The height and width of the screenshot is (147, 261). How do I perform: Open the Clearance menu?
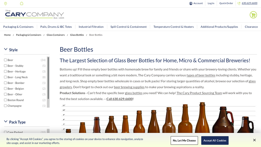click(x=251, y=27)
